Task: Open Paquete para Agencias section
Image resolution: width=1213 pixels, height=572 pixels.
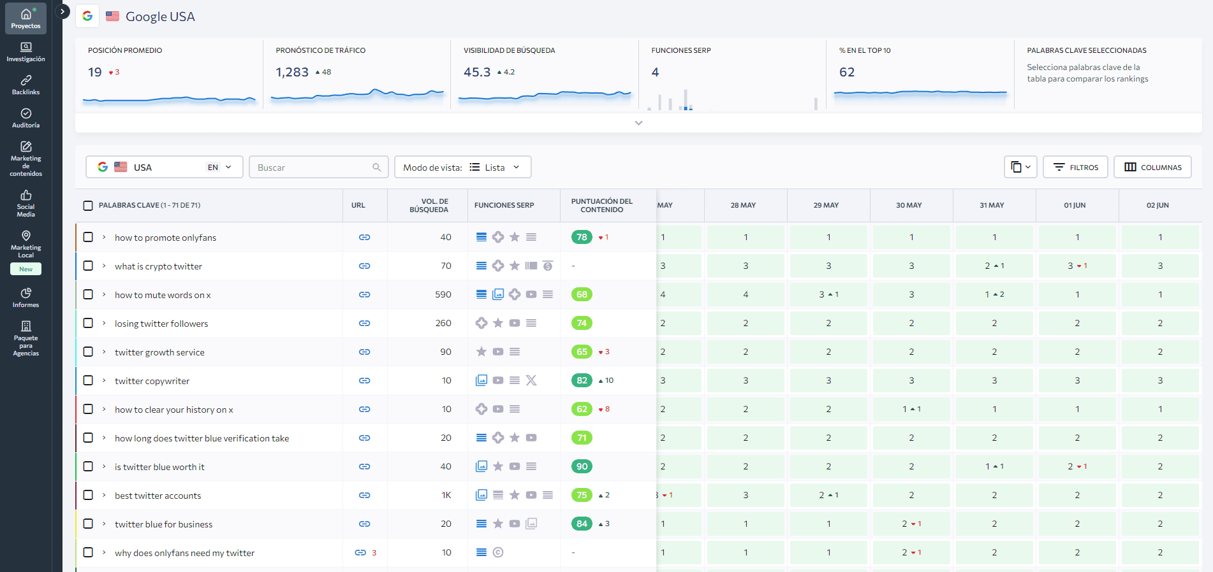Action: click(x=26, y=339)
